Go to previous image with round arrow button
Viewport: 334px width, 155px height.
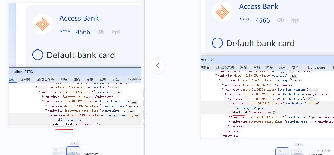click(158, 66)
